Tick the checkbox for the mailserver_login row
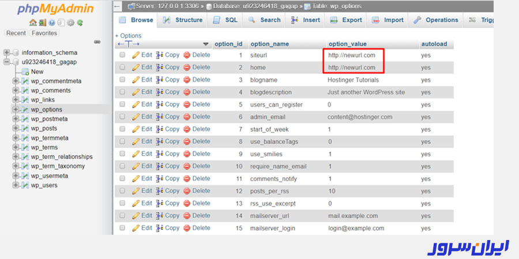The width and height of the screenshot is (519, 259). pyautogui.click(x=122, y=227)
